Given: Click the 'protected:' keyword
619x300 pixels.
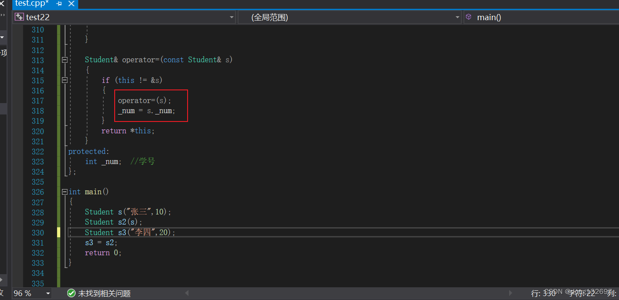Looking at the screenshot, I should (88, 151).
